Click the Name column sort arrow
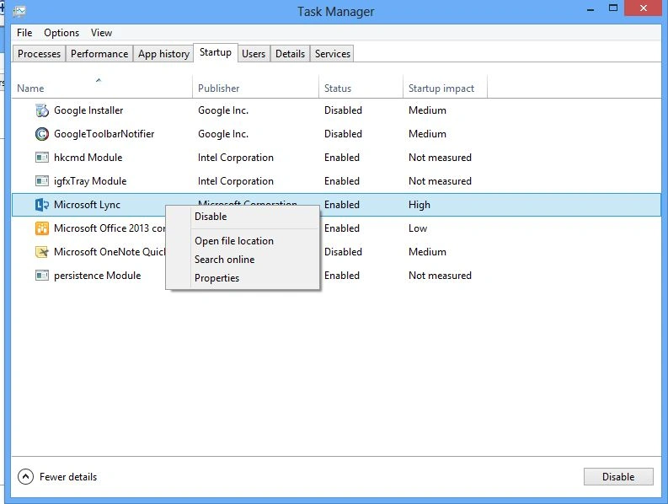Image resolution: width=668 pixels, height=504 pixels. point(99,80)
